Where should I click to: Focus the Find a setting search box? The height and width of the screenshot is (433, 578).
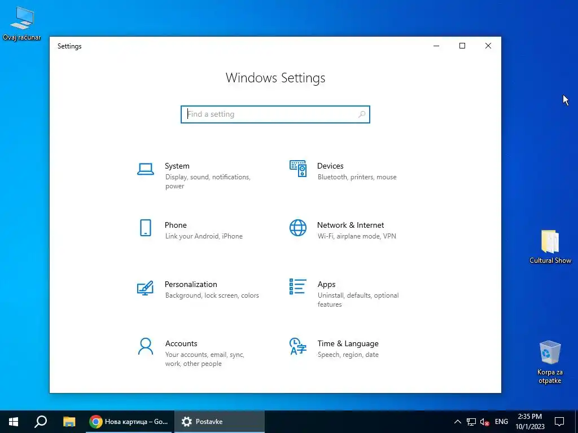275,114
